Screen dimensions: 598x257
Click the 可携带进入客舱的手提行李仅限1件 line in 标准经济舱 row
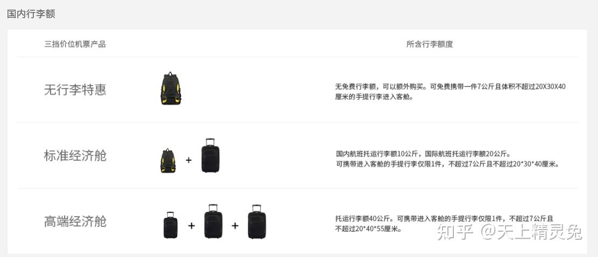pos(447,165)
